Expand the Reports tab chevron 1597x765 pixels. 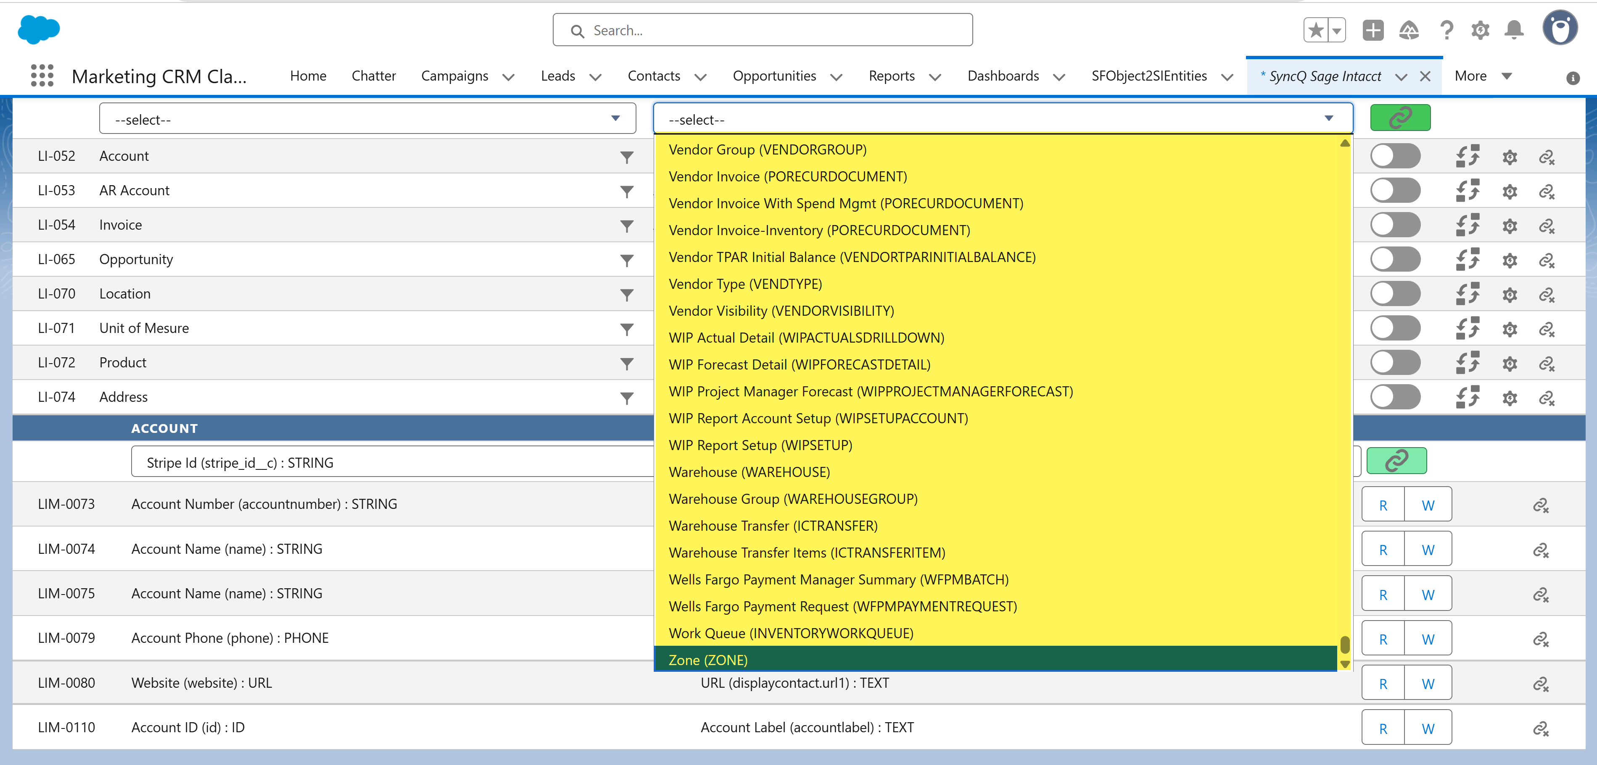coord(935,77)
